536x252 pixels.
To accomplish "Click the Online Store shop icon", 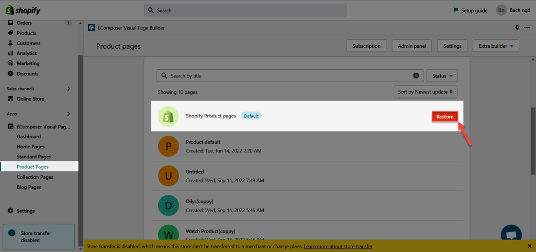I will point(10,99).
